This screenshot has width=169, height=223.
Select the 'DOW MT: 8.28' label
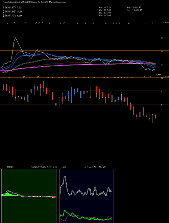coord(14,12)
